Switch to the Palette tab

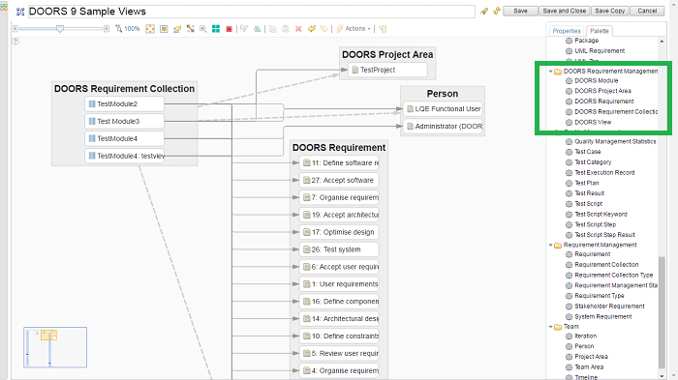tap(600, 31)
